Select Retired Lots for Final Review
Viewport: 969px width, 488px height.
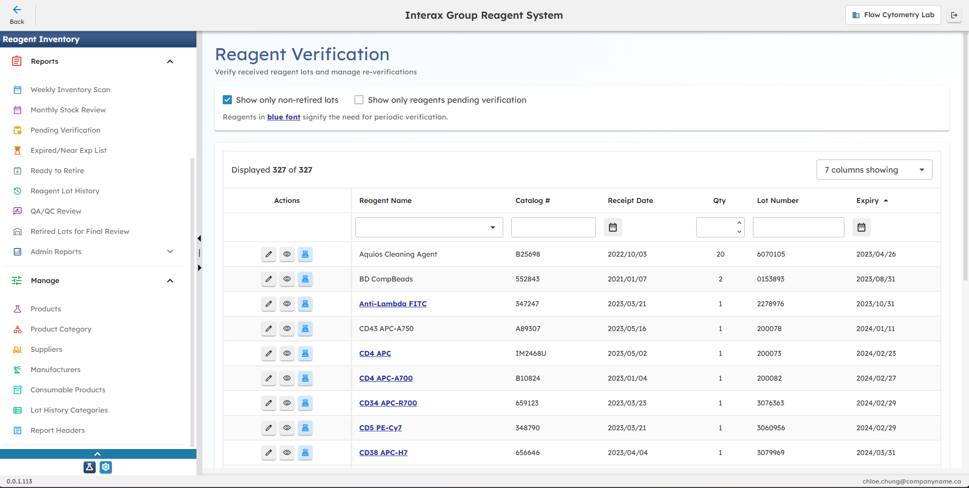point(80,231)
